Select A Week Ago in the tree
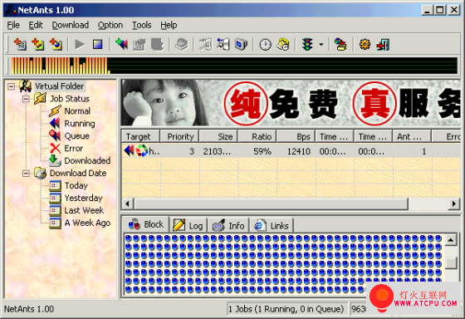This screenshot has height=319, width=465. click(87, 223)
